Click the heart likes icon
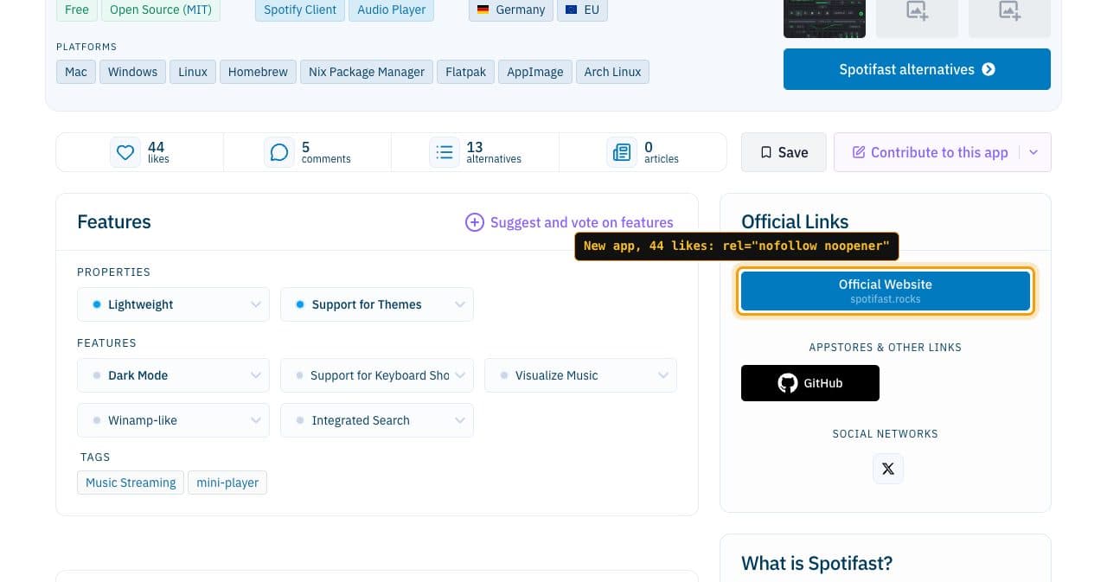This screenshot has width=1107, height=582. click(x=125, y=152)
